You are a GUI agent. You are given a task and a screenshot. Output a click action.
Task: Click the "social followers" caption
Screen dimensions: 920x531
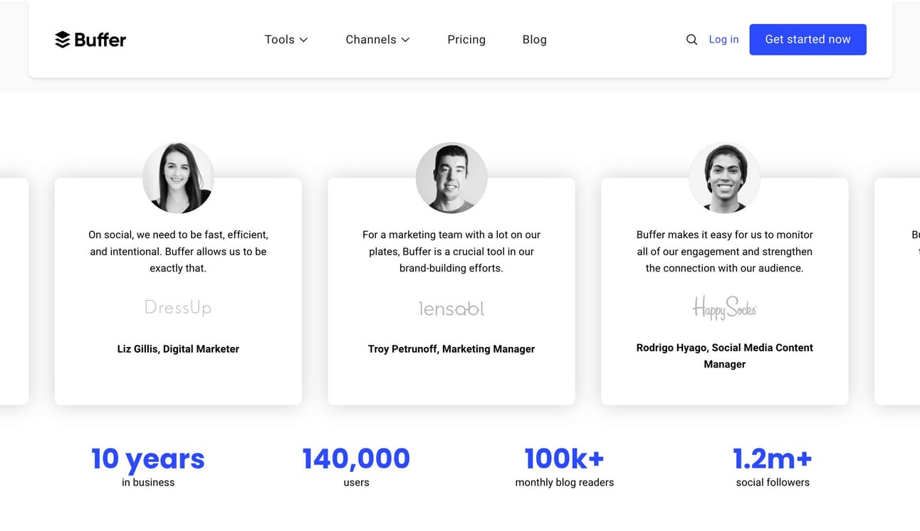pyautogui.click(x=773, y=483)
